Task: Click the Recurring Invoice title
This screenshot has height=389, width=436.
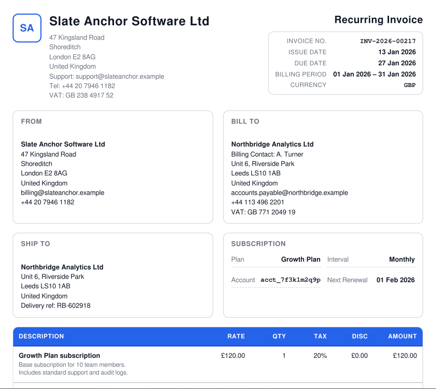Action: tap(378, 20)
